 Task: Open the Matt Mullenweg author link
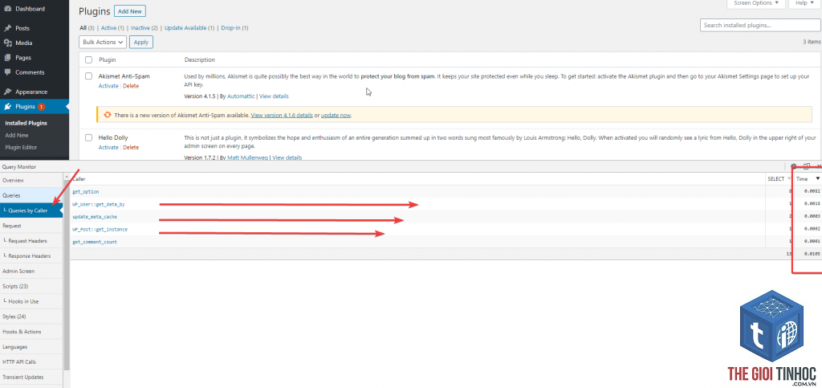(247, 157)
